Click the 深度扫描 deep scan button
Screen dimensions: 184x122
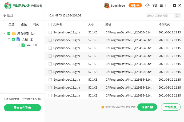pyautogui.click(x=147, y=107)
